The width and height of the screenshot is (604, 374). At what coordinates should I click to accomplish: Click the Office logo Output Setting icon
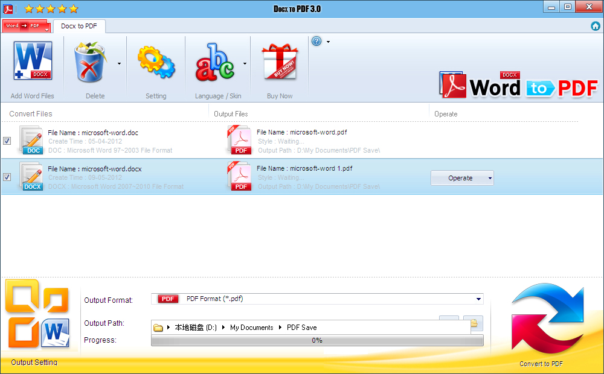(37, 314)
